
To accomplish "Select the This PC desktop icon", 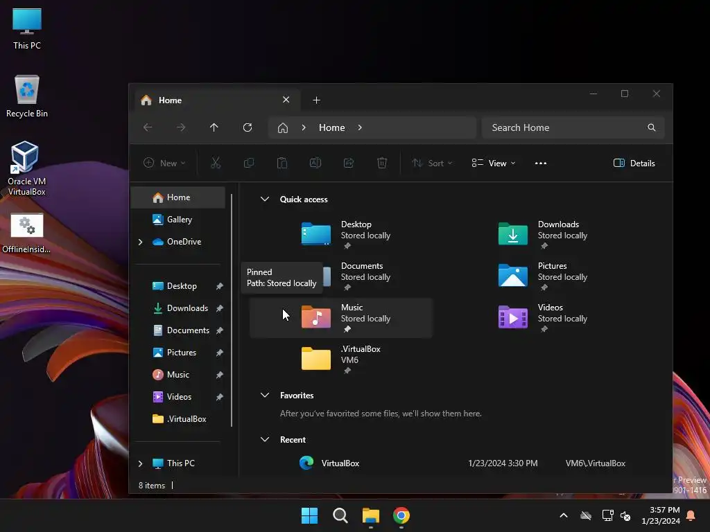I will click(27, 29).
